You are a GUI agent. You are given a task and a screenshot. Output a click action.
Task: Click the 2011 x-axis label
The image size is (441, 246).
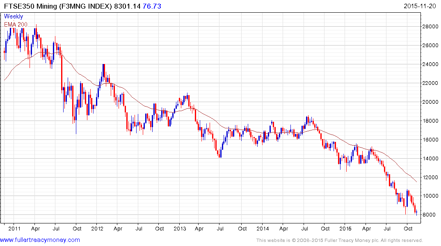(x=14, y=228)
